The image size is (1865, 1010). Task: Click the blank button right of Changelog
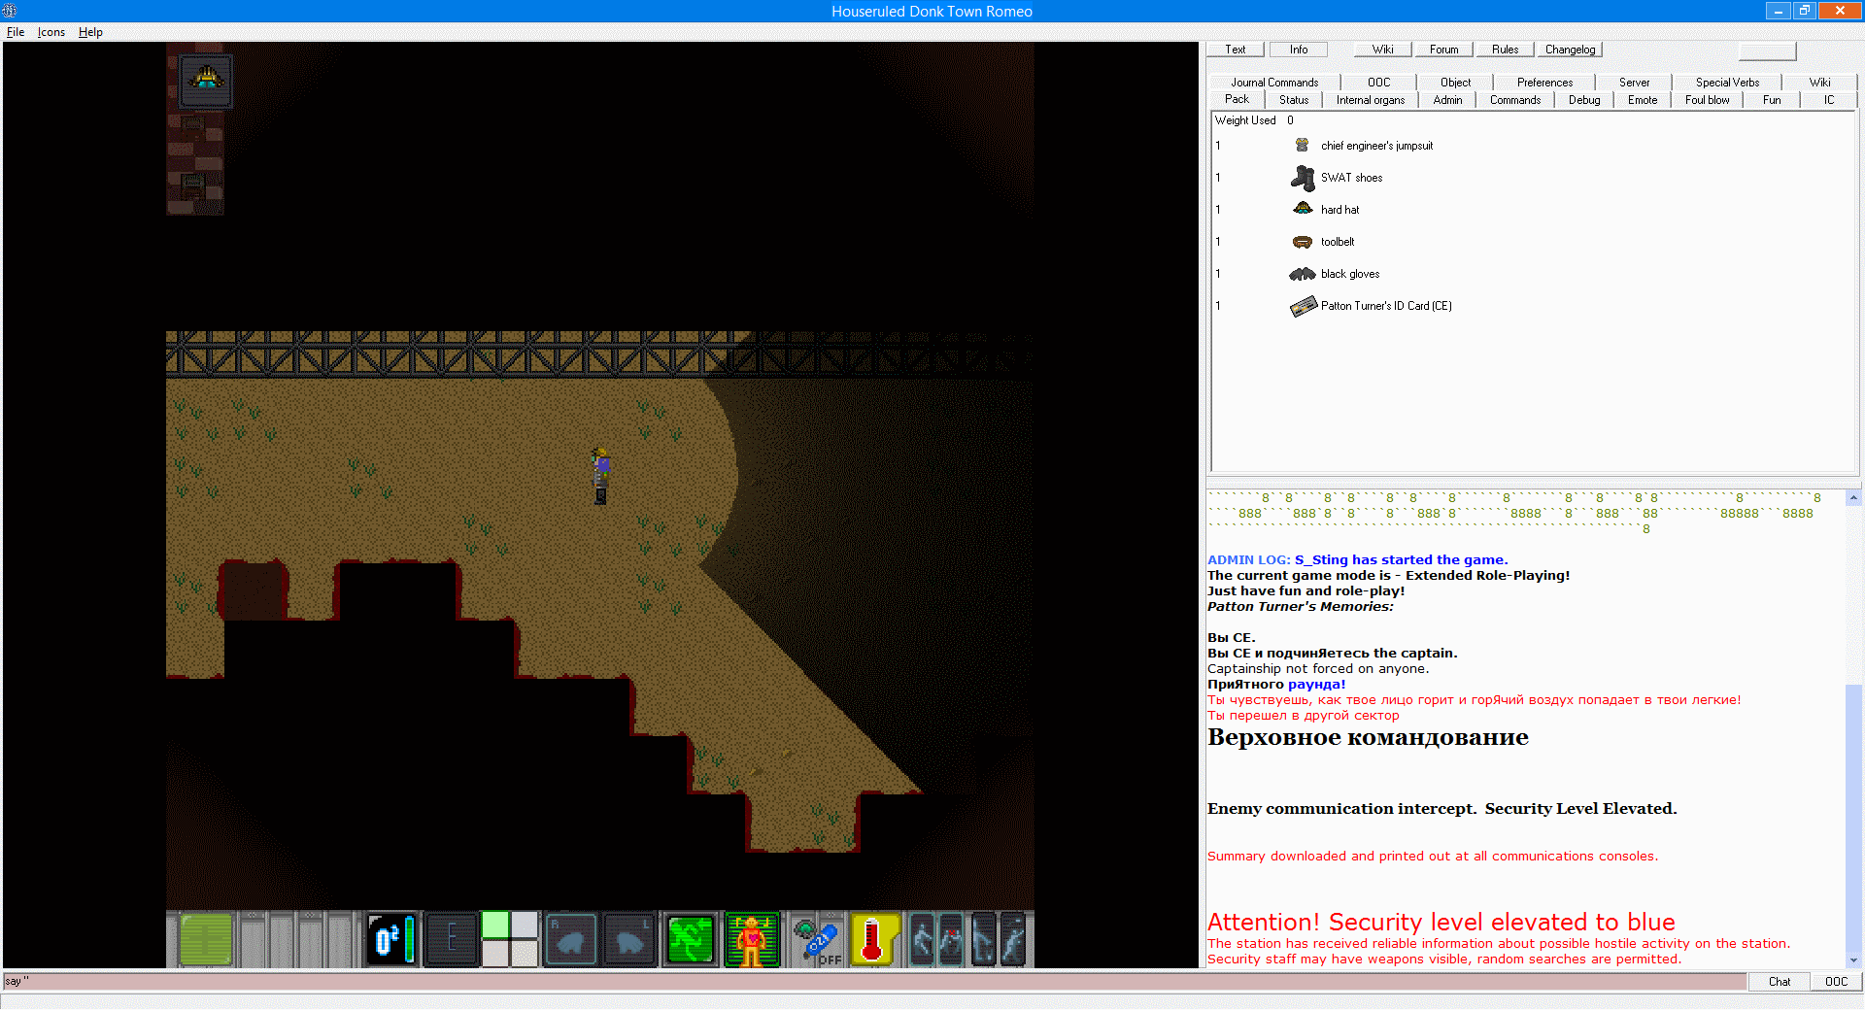click(1767, 50)
